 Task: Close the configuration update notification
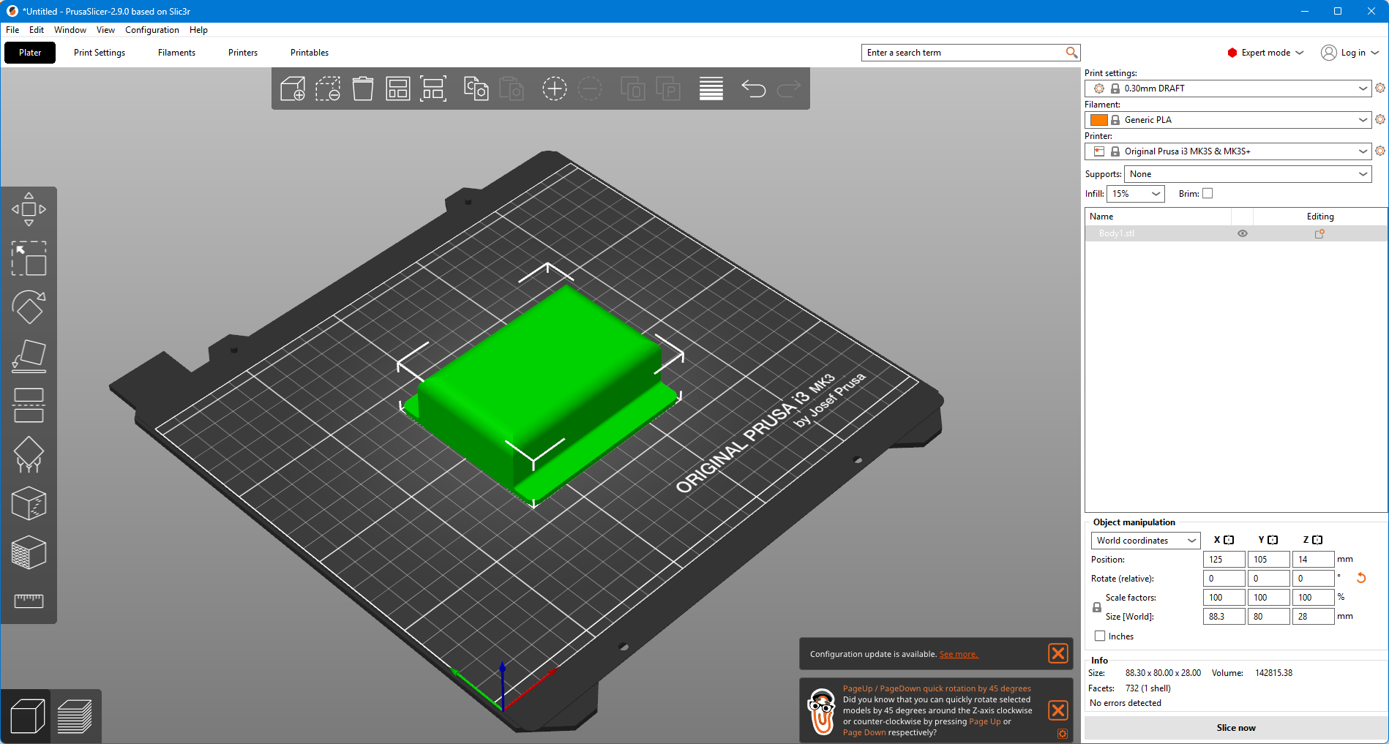[1058, 653]
